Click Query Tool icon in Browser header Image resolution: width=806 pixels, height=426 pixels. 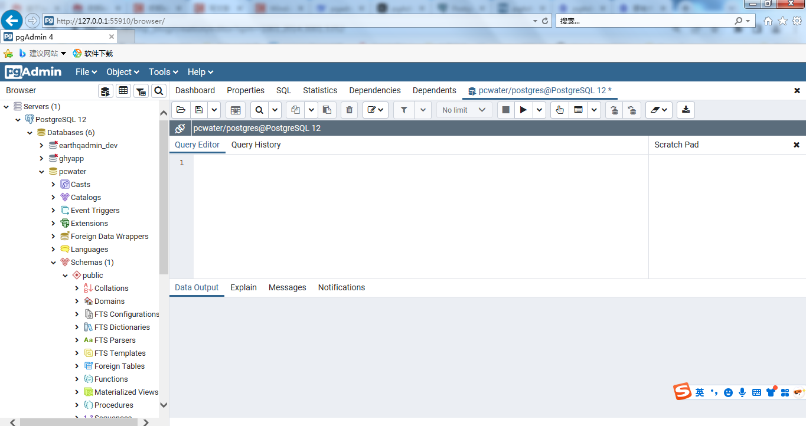tap(105, 91)
